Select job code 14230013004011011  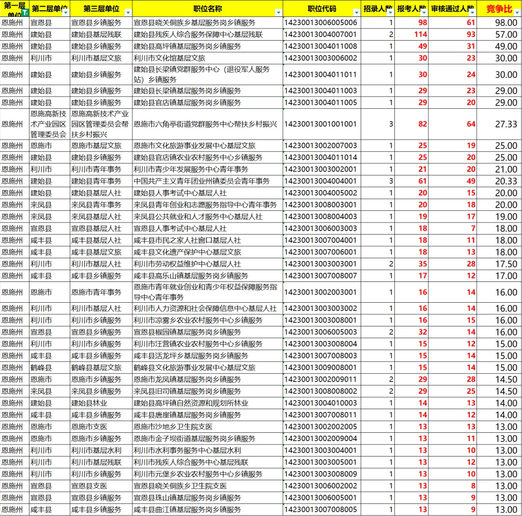(322, 74)
